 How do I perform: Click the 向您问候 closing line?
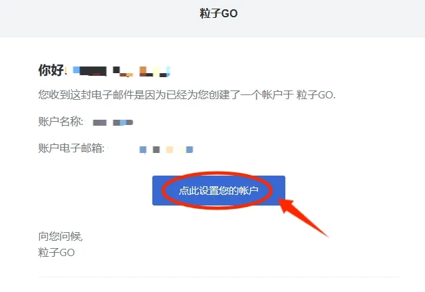(61, 236)
